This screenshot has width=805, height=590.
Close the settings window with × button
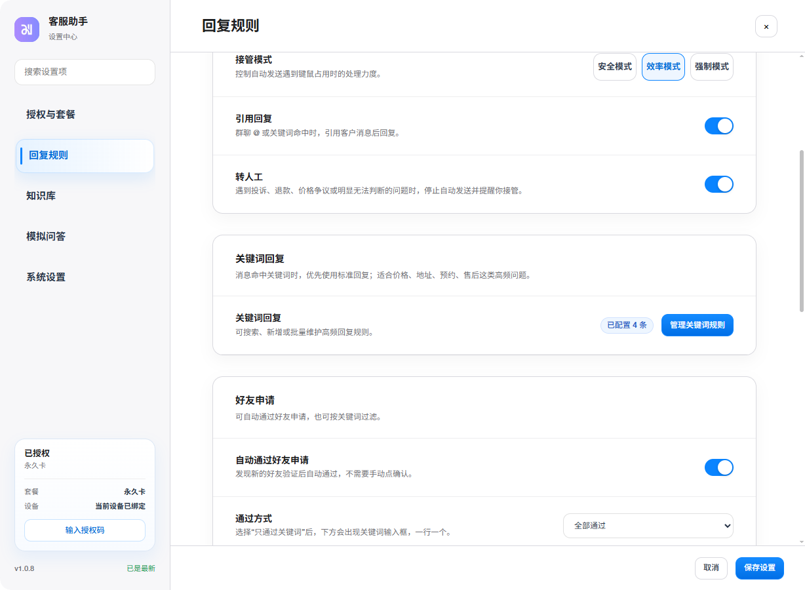(766, 26)
